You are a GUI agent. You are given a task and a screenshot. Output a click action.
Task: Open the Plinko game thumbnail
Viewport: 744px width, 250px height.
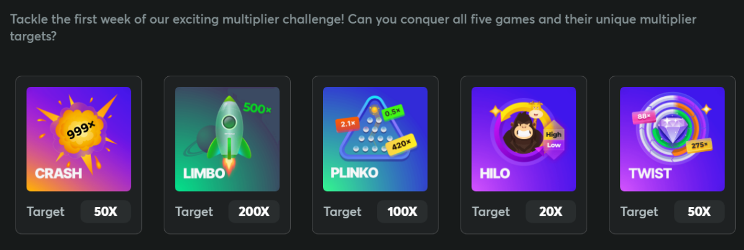pyautogui.click(x=375, y=139)
